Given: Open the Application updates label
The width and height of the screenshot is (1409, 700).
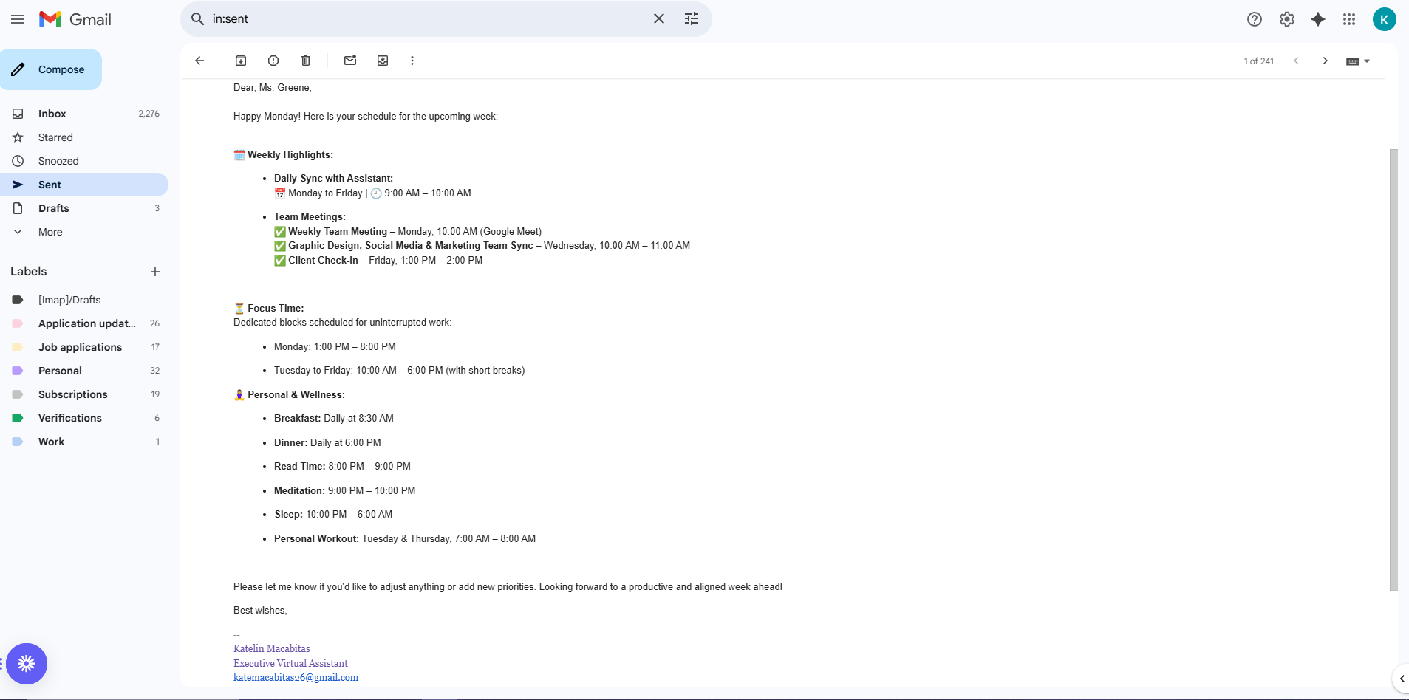Looking at the screenshot, I should pos(84,323).
